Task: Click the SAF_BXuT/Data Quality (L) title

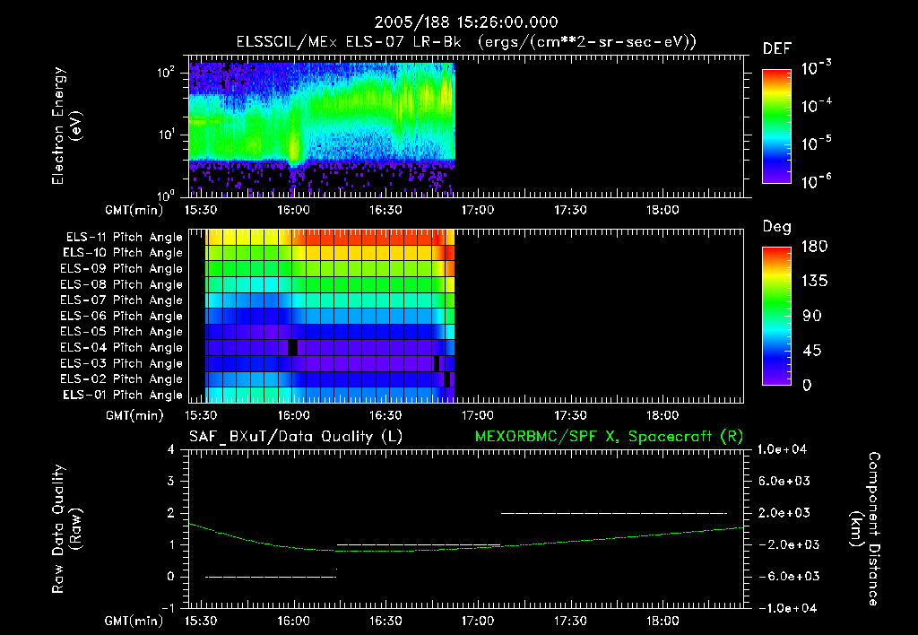Action: [x=296, y=437]
